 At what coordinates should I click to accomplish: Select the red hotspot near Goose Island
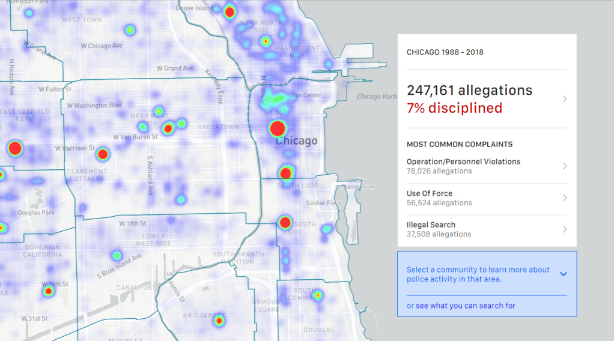click(229, 11)
